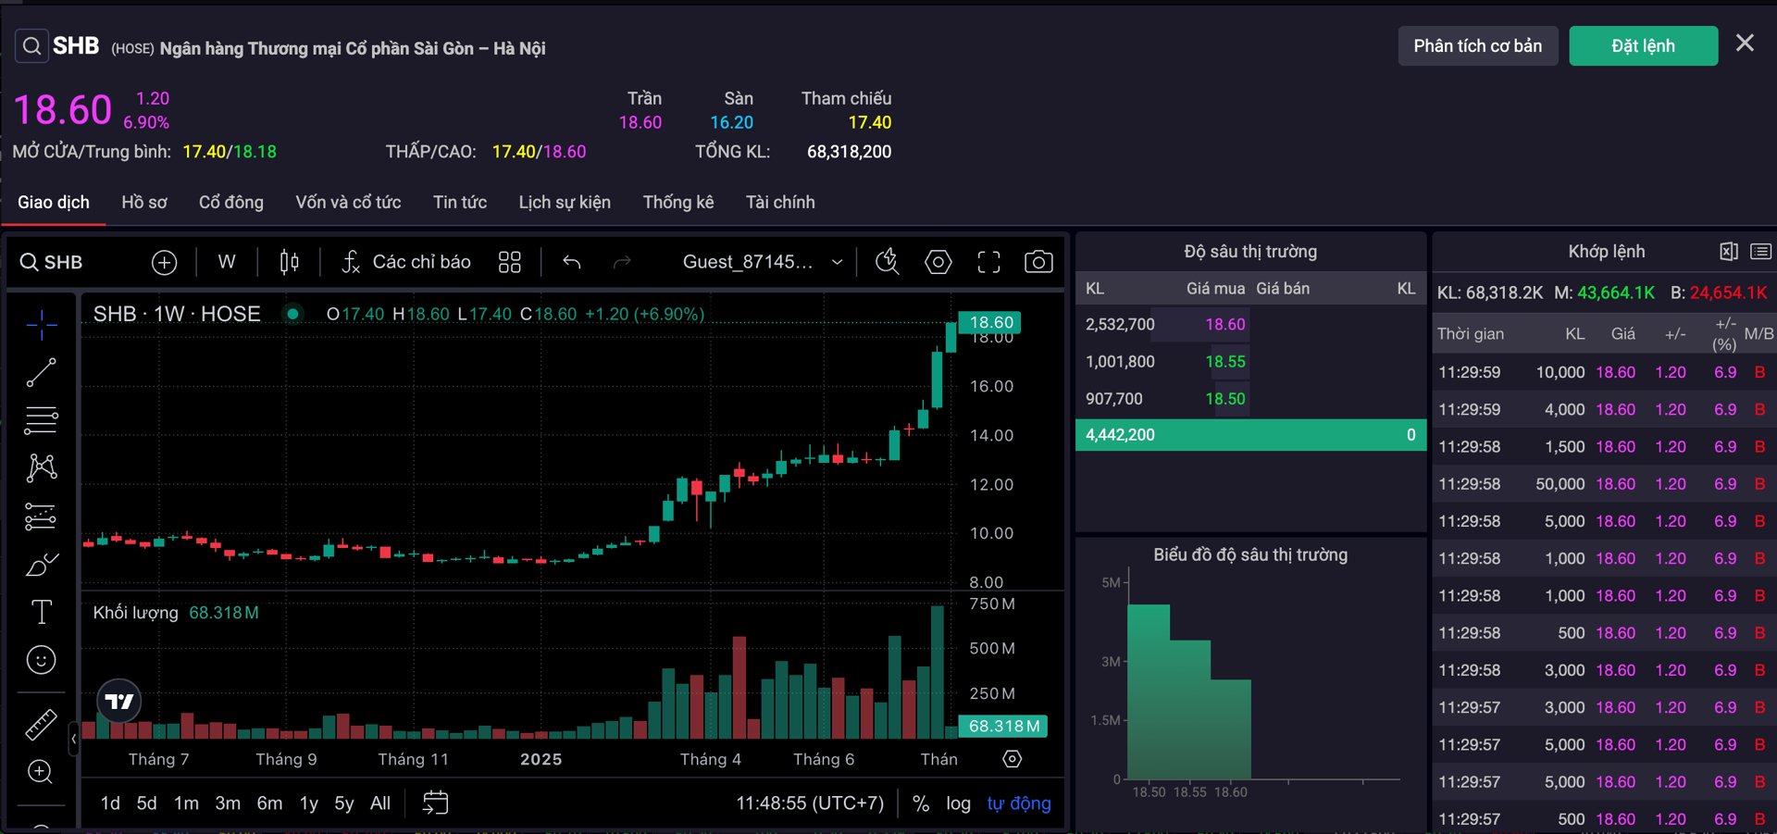Open the candlestick chart type selector
Viewport: 1777px width, 834px height.
point(289,262)
